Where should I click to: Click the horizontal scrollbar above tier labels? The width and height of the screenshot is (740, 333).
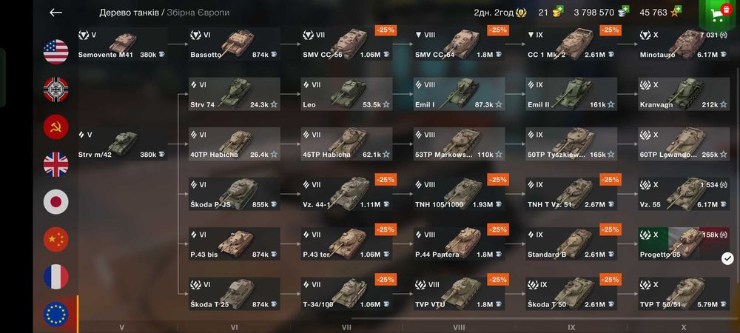coord(545,319)
